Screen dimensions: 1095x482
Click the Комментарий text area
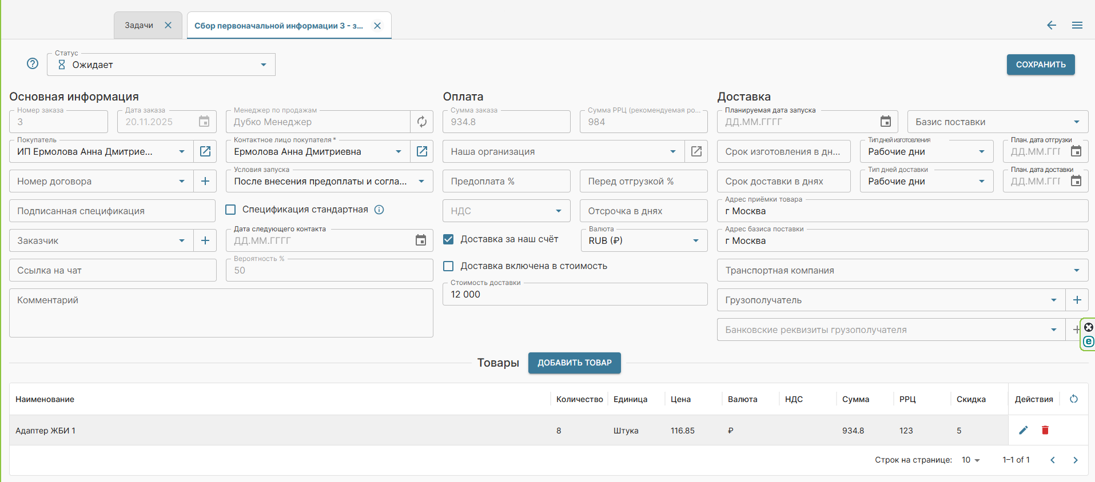click(221, 313)
